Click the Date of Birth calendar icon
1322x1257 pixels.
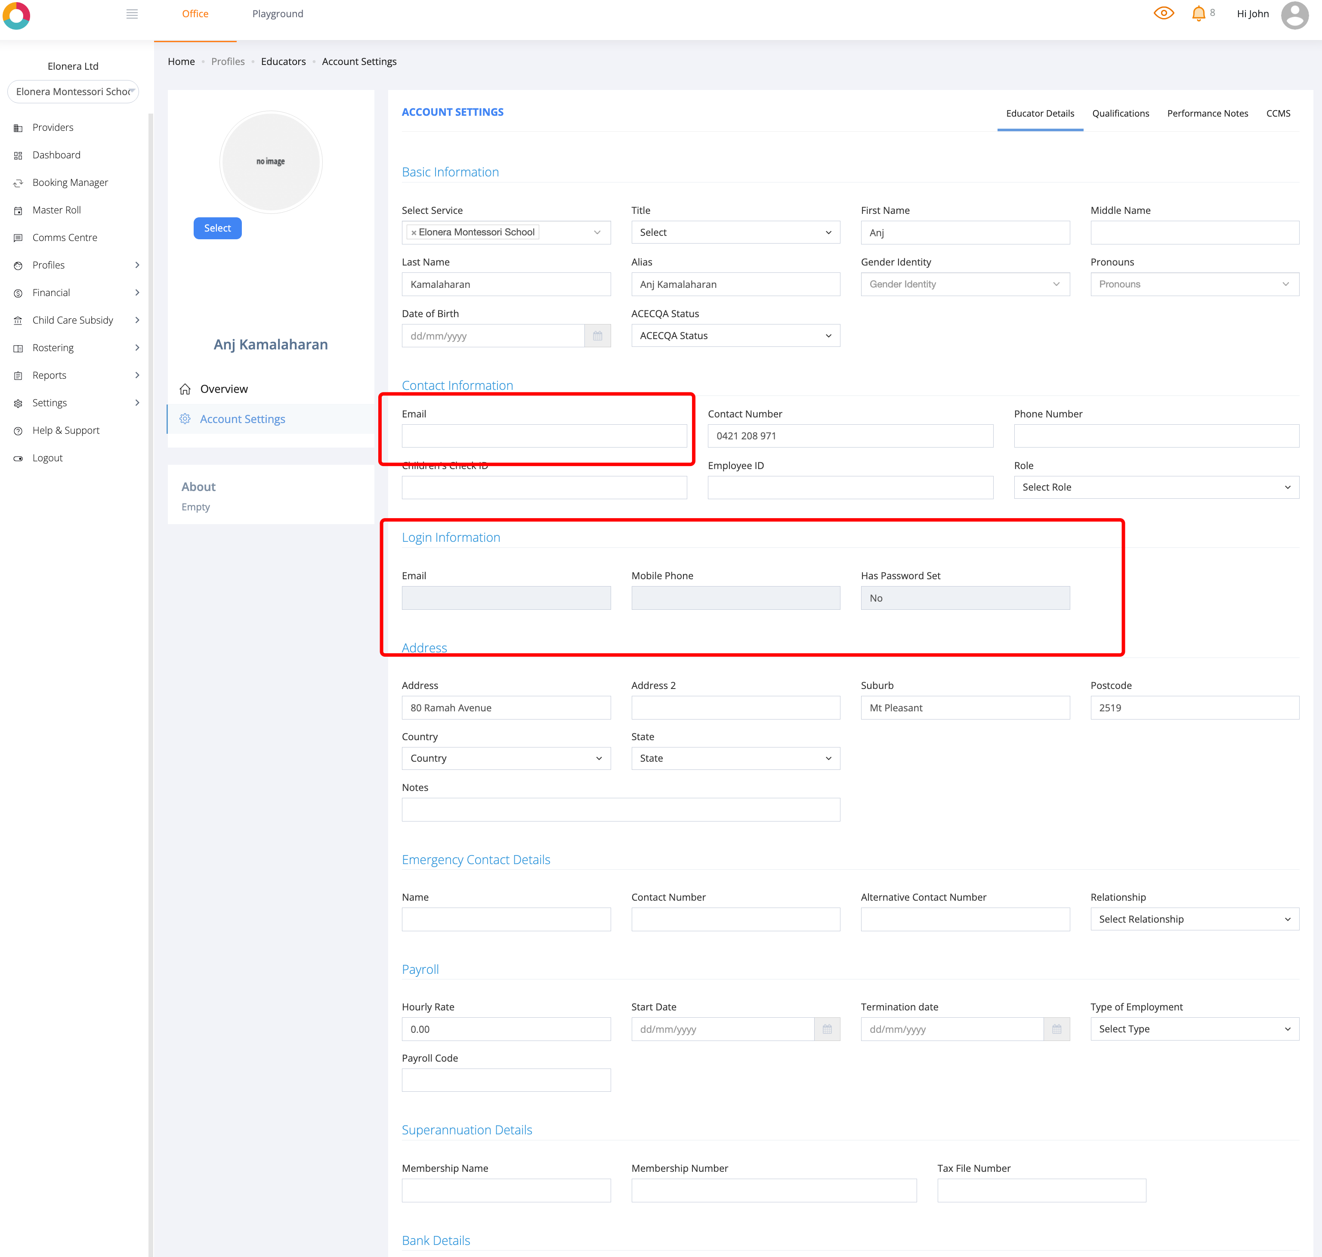(x=597, y=336)
